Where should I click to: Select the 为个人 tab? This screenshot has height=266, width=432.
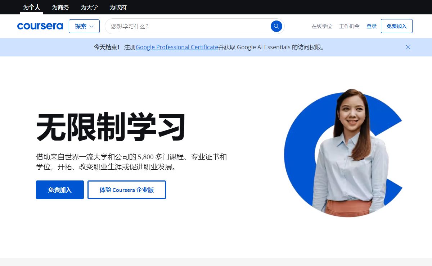coord(32,7)
